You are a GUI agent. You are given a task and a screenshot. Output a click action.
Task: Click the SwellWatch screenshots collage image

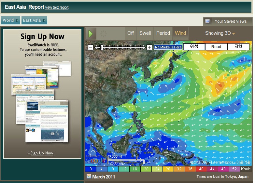(x=41, y=102)
